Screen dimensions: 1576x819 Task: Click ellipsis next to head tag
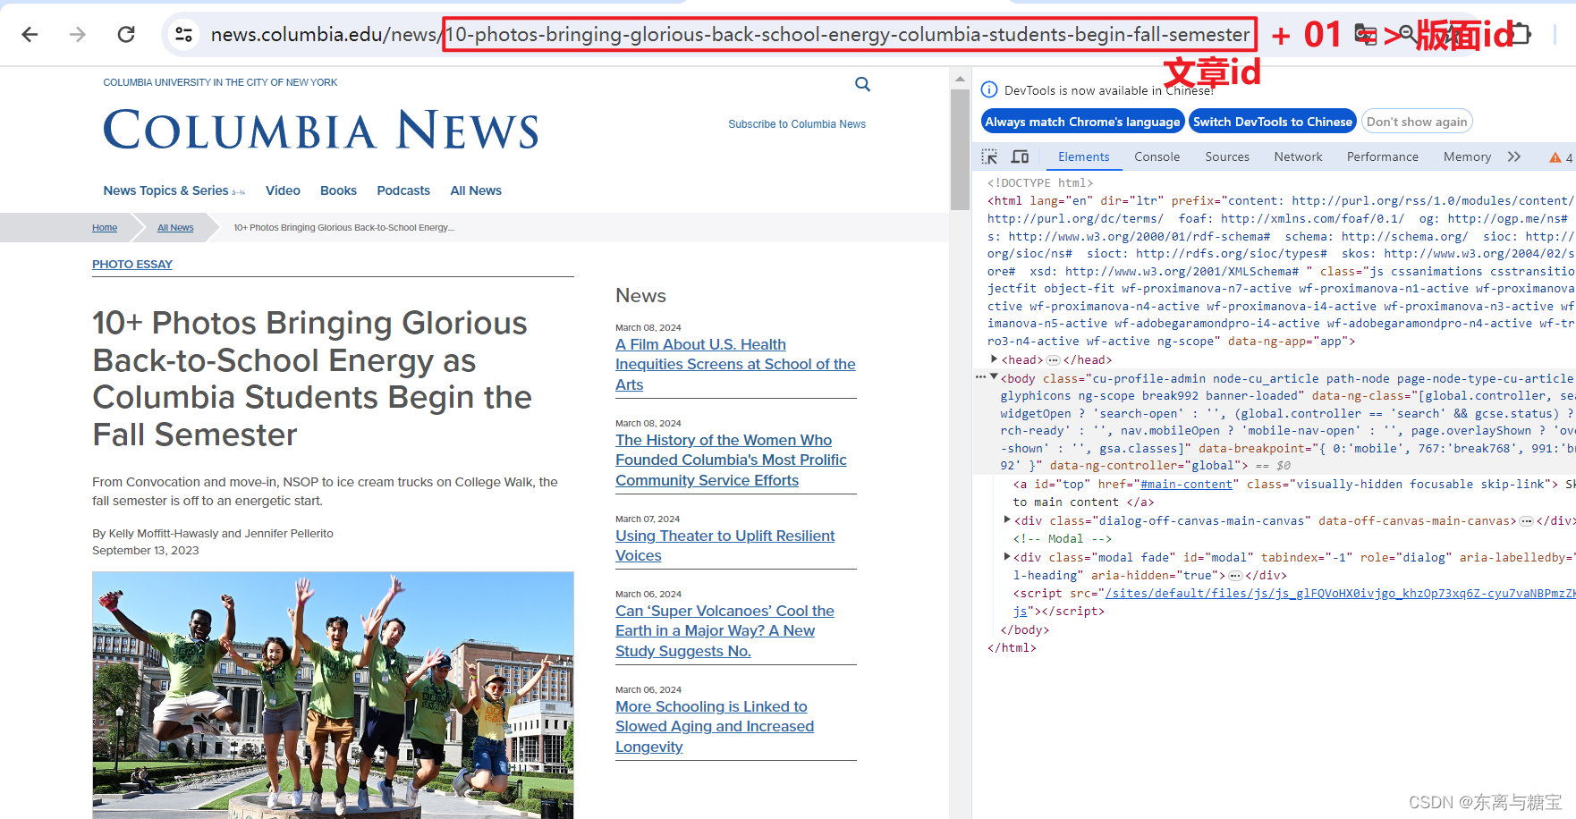pos(1053,360)
